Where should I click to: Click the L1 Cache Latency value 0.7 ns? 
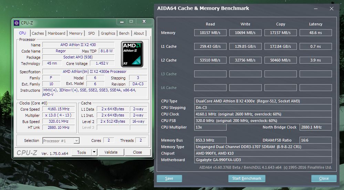tap(315, 46)
